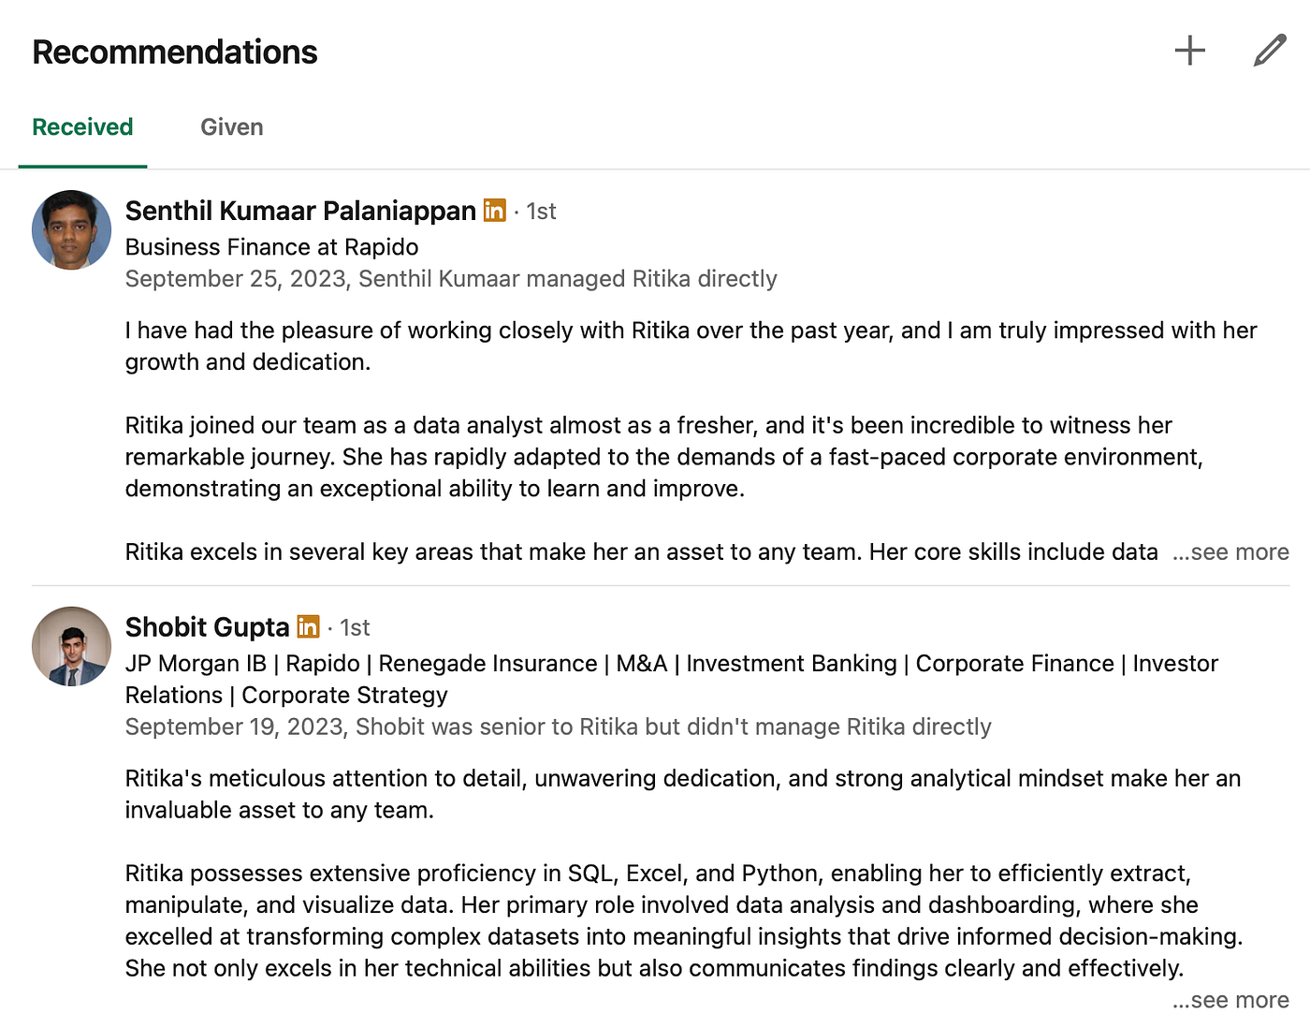
Task: Open Senthil Kumaar Palaniappan's profile name link
Action: pyautogui.click(x=299, y=211)
